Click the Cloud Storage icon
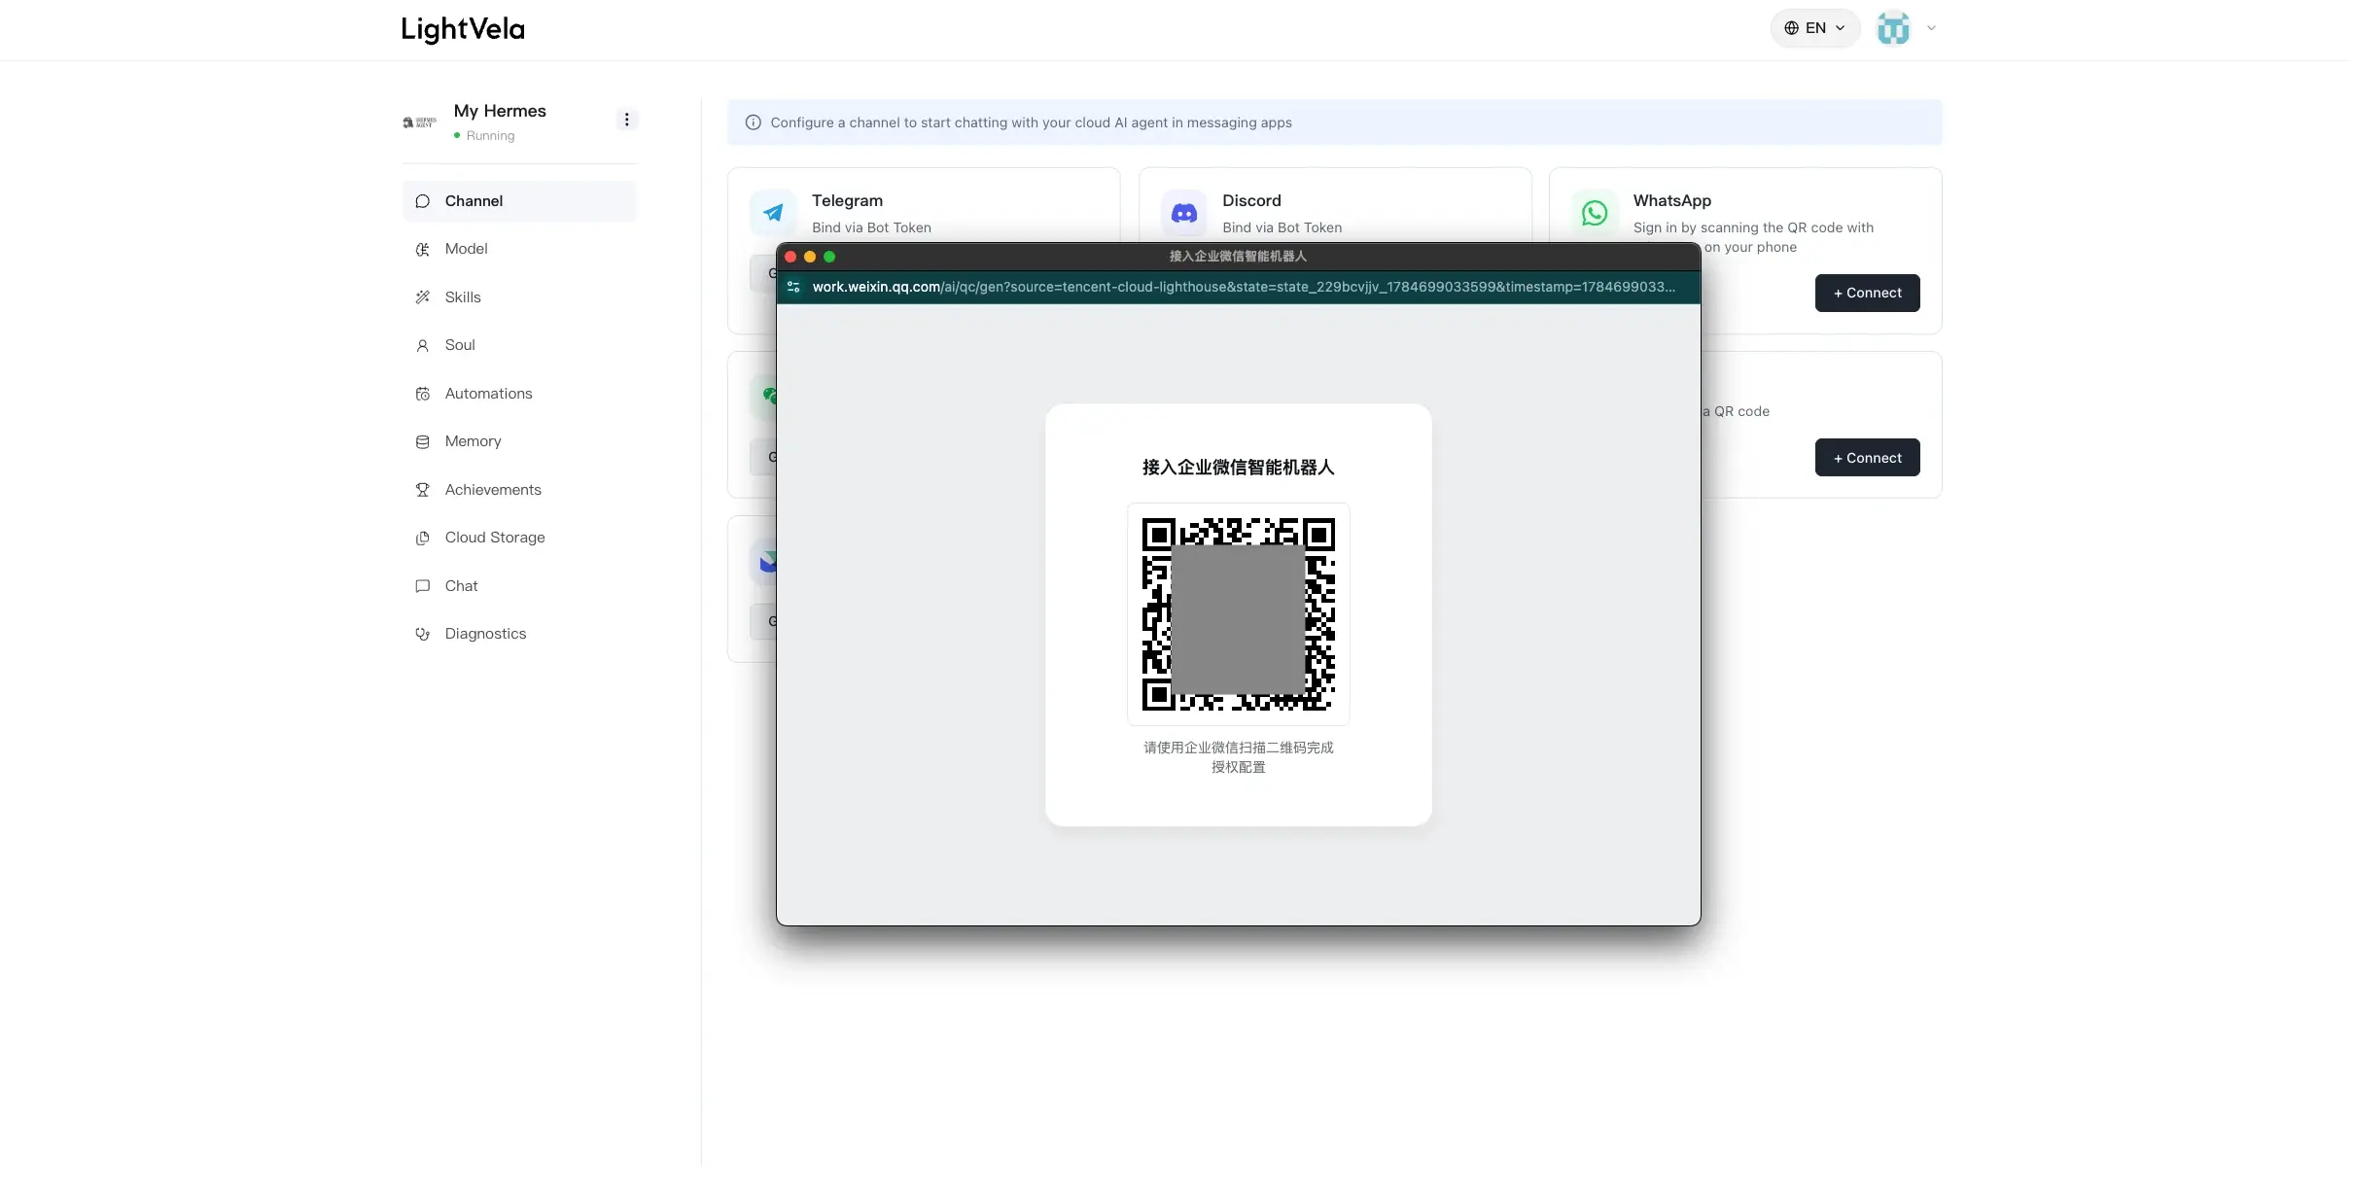 (423, 539)
